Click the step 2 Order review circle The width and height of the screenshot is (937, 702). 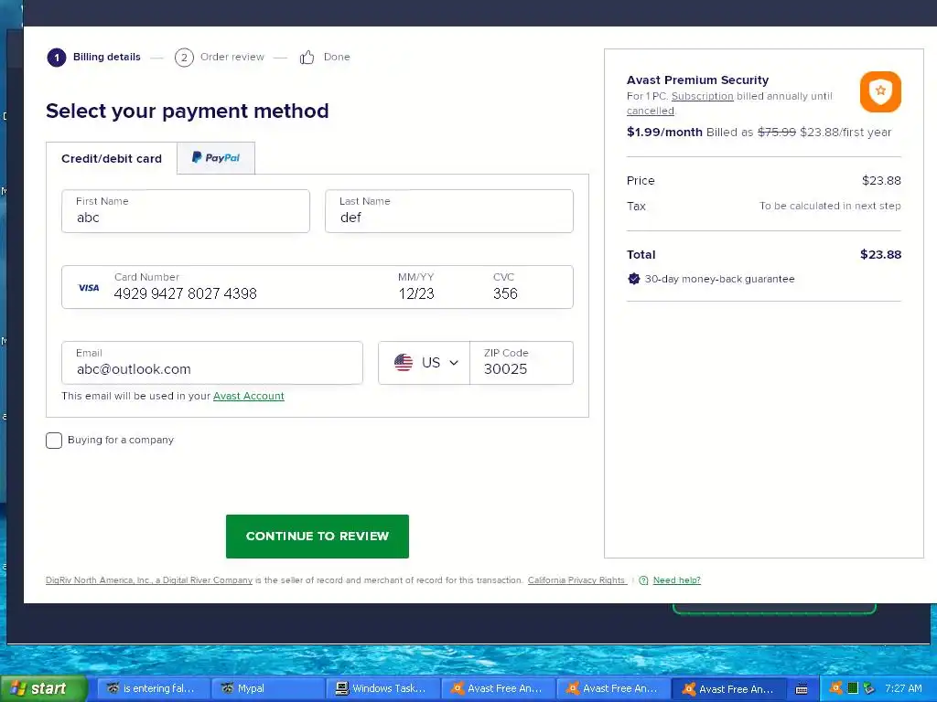tap(184, 58)
